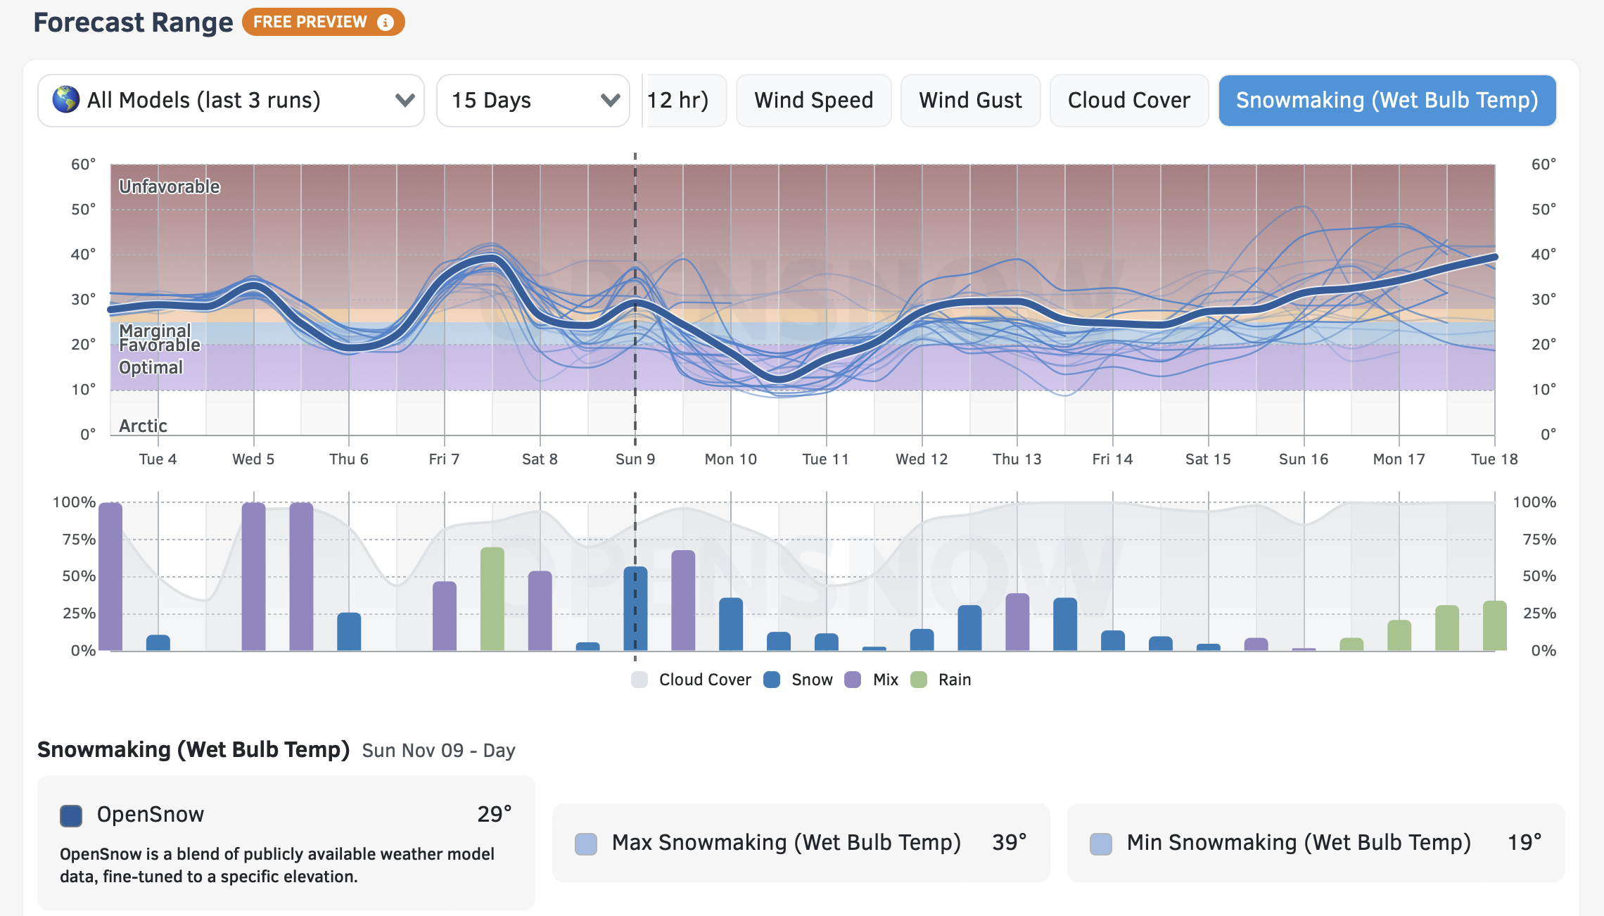The height and width of the screenshot is (916, 1604).
Task: Click the info icon in Free Preview badge
Action: click(385, 23)
